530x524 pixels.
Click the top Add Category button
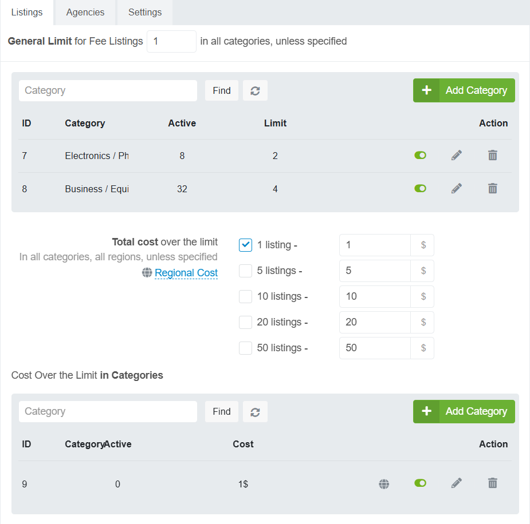coord(464,90)
